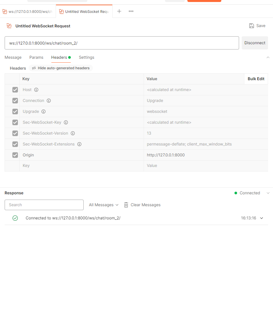Hide auto-generated headers
Viewport: 273px width, 322px height.
61,68
